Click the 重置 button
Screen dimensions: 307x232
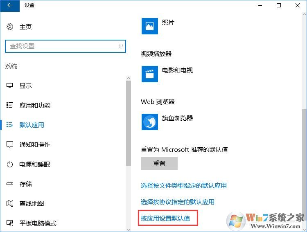click(159, 163)
